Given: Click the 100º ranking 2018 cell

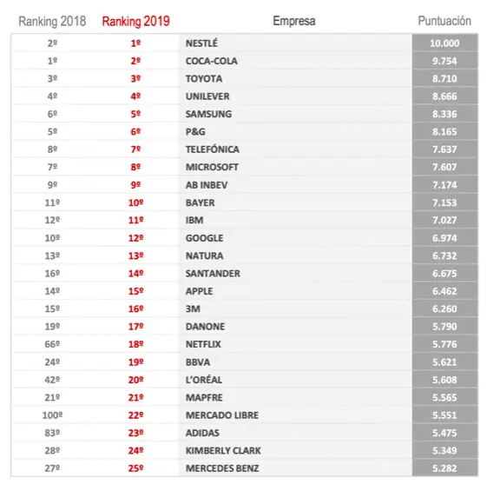Looking at the screenshot, I should click(52, 415).
